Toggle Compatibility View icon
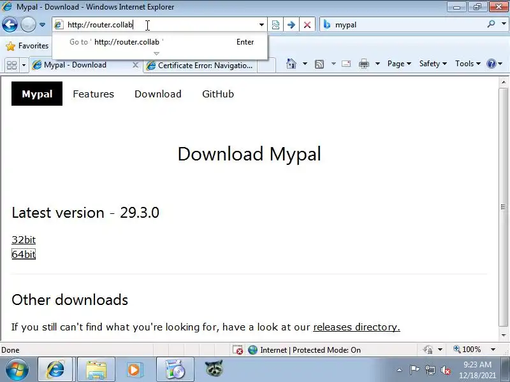The image size is (510, 382). [275, 25]
